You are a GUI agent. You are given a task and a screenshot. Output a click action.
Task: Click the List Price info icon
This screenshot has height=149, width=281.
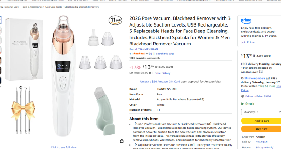(x=150, y=73)
